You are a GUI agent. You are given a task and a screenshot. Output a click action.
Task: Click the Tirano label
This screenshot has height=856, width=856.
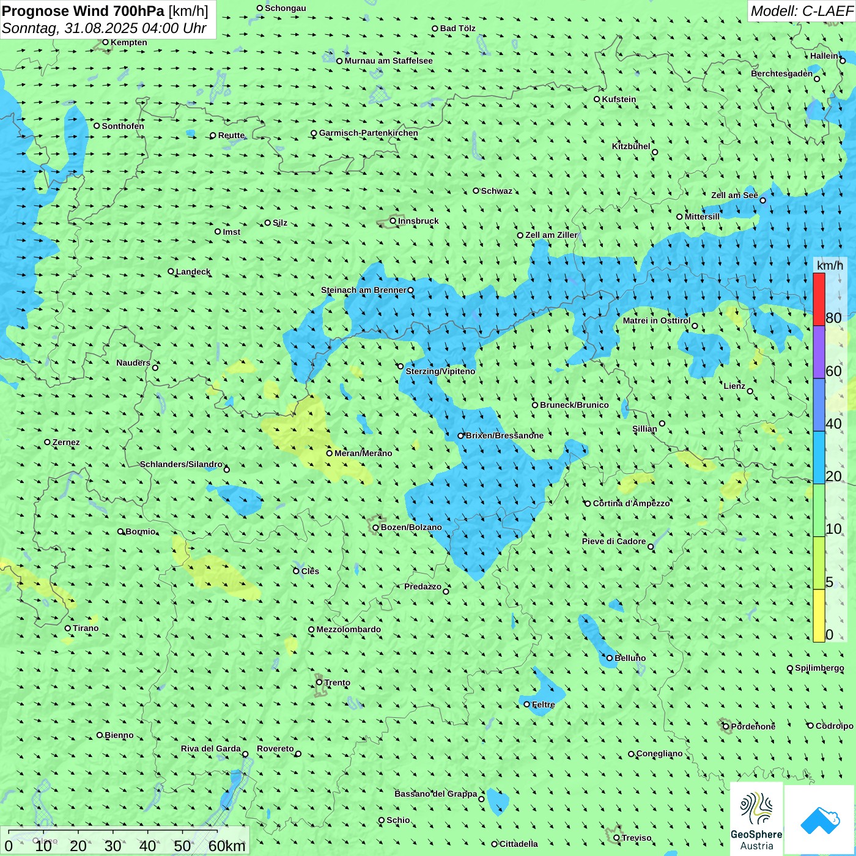tap(86, 628)
